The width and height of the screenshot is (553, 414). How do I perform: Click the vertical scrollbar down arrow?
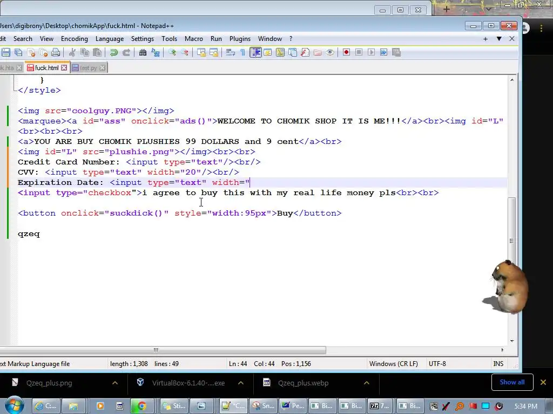(x=512, y=341)
